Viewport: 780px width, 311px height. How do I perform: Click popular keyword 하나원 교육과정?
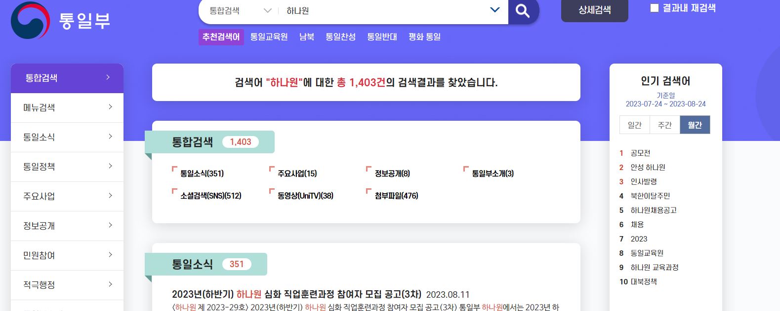click(655, 268)
